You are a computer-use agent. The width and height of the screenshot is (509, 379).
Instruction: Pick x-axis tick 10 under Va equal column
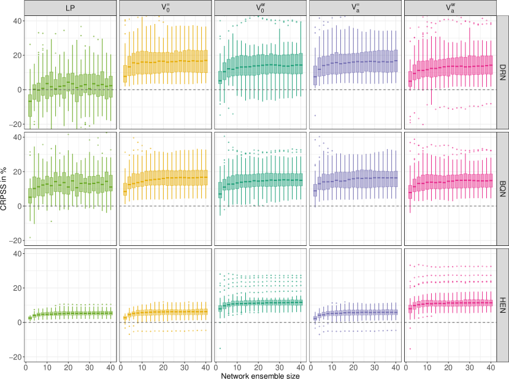332,367
